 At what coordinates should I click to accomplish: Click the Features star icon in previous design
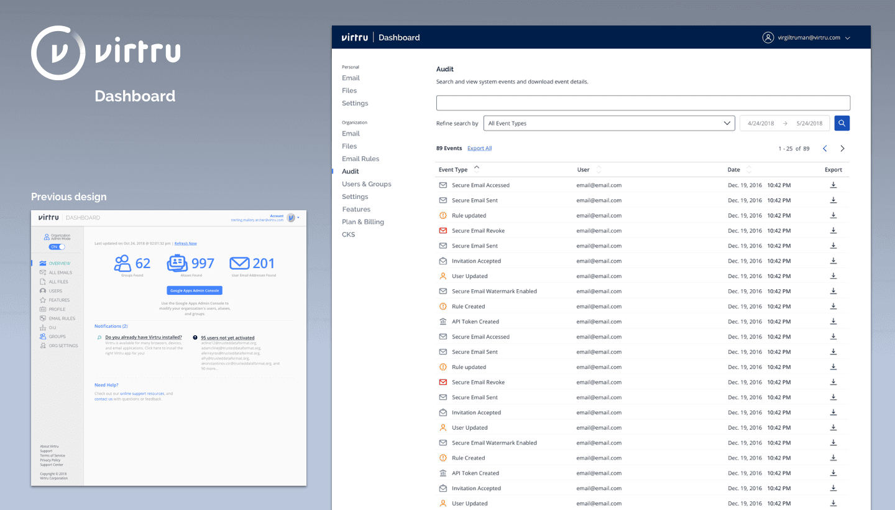point(43,300)
